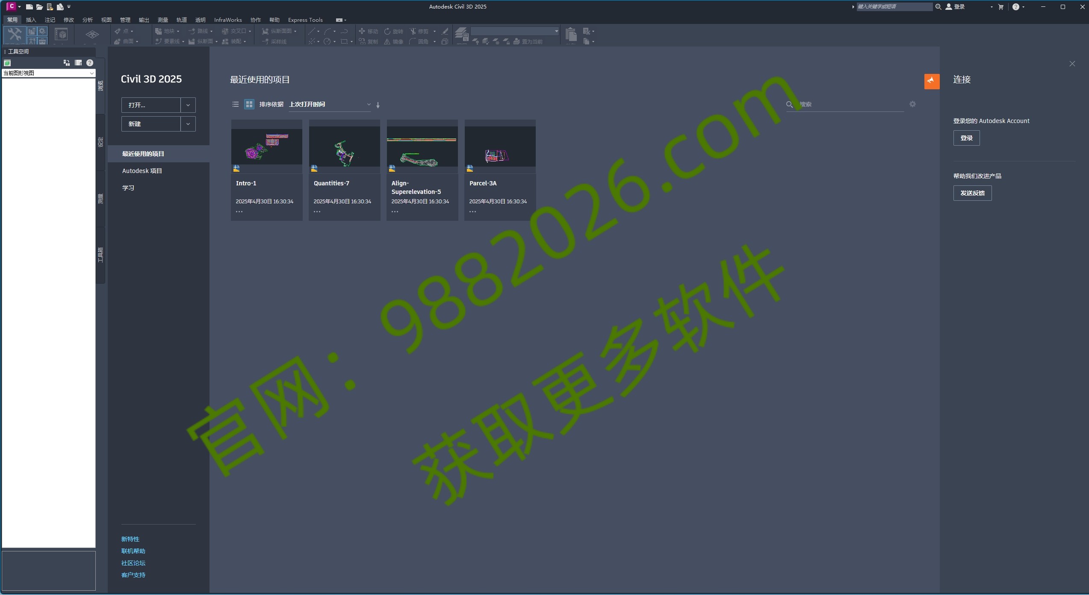1089x595 pixels.
Task: Select the 复制 (Copy) tool
Action: (x=368, y=41)
